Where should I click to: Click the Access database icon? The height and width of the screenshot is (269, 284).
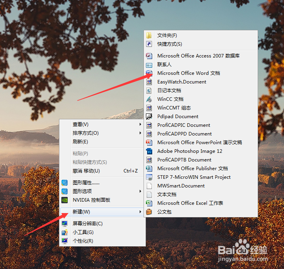(x=149, y=56)
